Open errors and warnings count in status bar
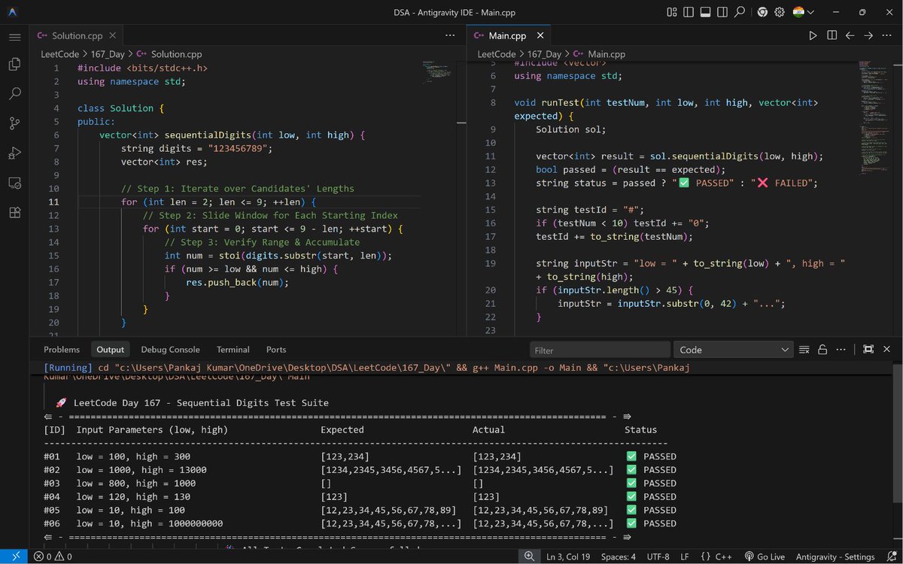 pos(53,556)
